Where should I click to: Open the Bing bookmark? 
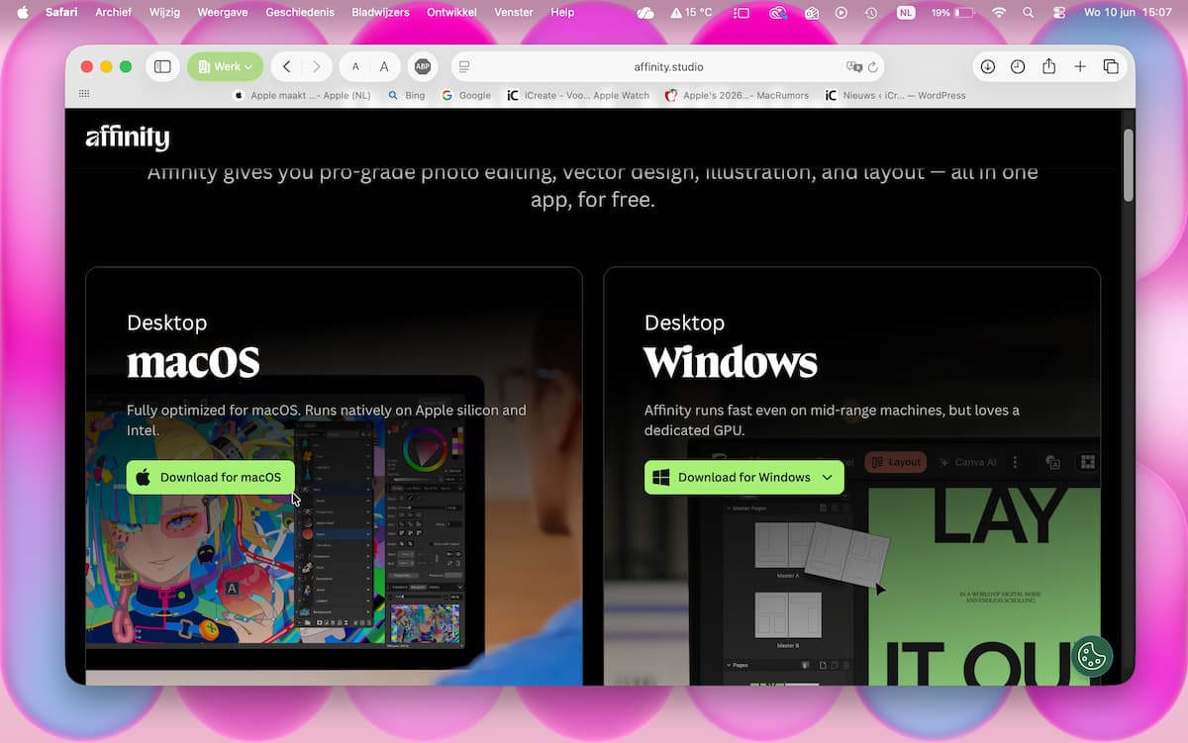click(x=406, y=95)
